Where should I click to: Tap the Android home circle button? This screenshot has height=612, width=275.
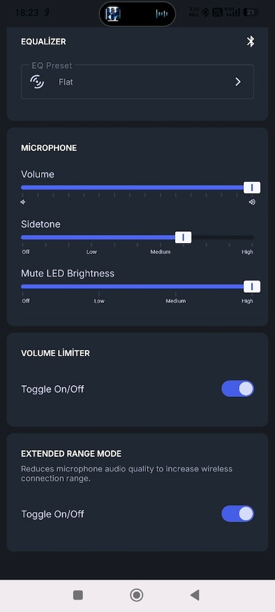coord(136,595)
